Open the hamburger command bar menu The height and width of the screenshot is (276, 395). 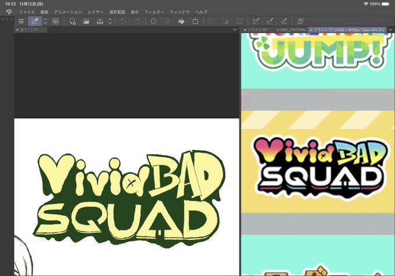(x=21, y=21)
